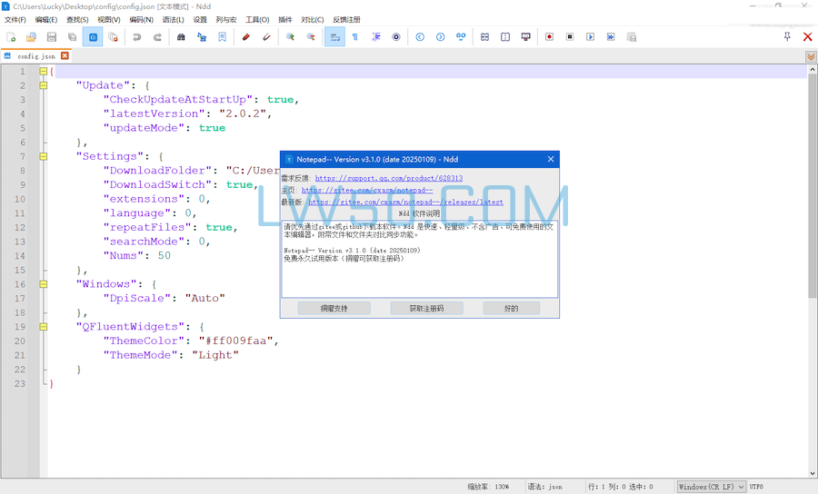The width and height of the screenshot is (818, 494).
Task: Click the "缩放率: 130%" status bar entry
Action: pyautogui.click(x=488, y=487)
